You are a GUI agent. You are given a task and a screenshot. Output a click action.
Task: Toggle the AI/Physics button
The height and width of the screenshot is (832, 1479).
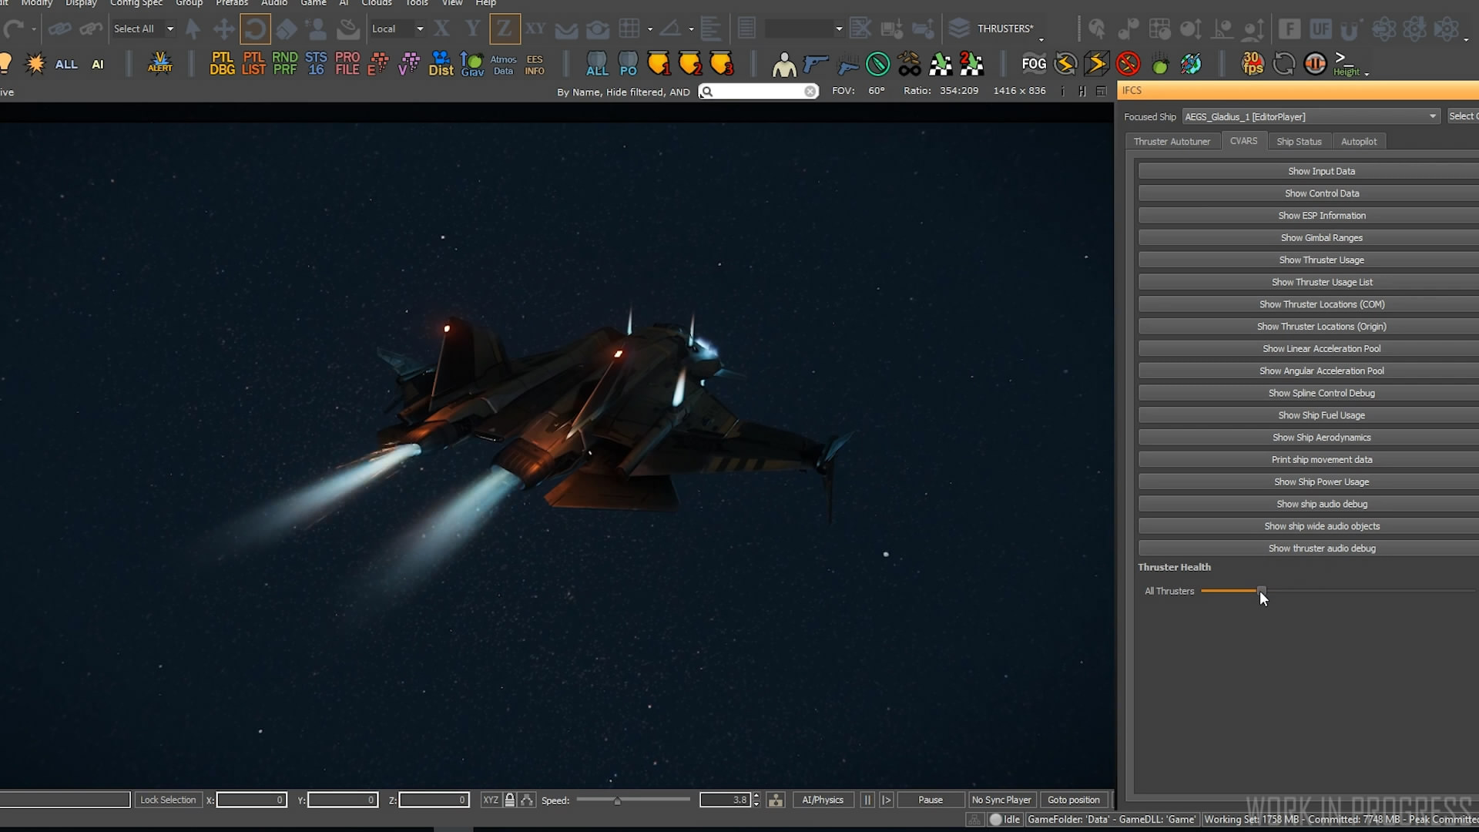coord(823,800)
